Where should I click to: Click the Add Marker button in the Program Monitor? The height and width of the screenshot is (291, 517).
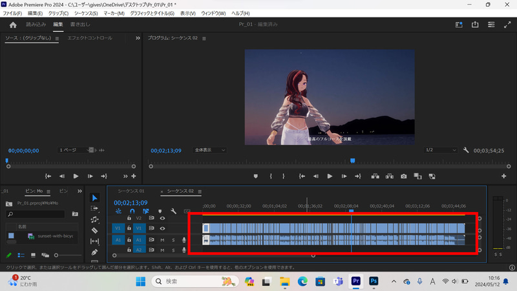click(256, 176)
